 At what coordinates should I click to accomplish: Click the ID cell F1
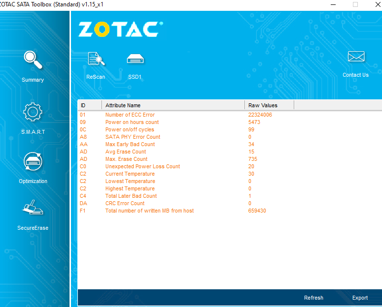[x=83, y=211]
